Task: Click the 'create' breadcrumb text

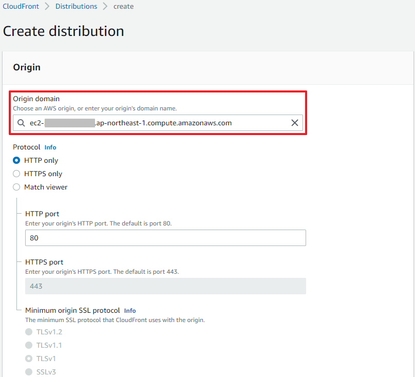Action: coord(123,6)
